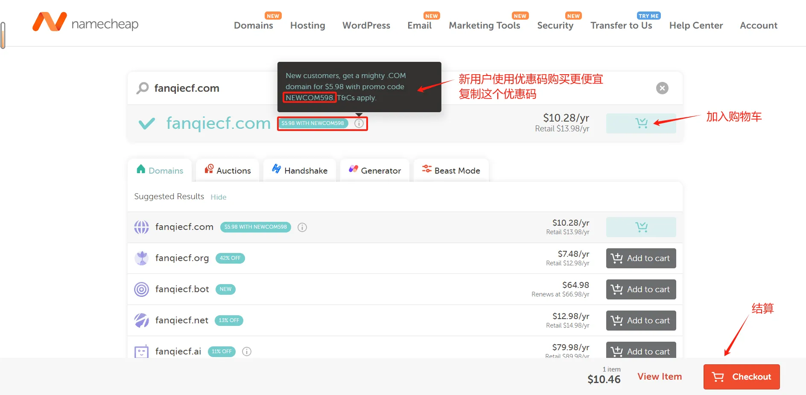806x395 pixels.
Task: Add fanqiecf.ai to cart
Action: tap(641, 350)
